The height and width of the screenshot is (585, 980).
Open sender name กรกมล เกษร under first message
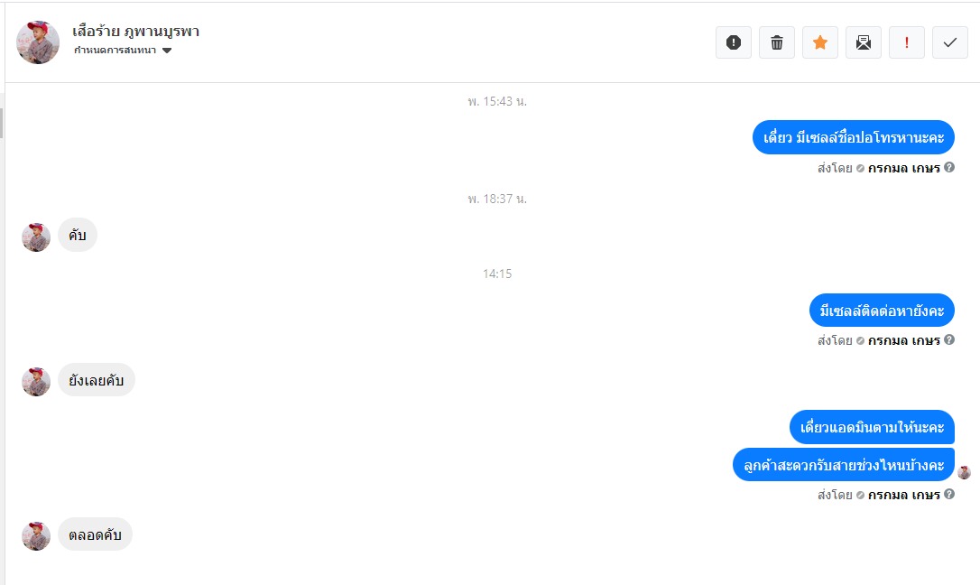tap(904, 168)
